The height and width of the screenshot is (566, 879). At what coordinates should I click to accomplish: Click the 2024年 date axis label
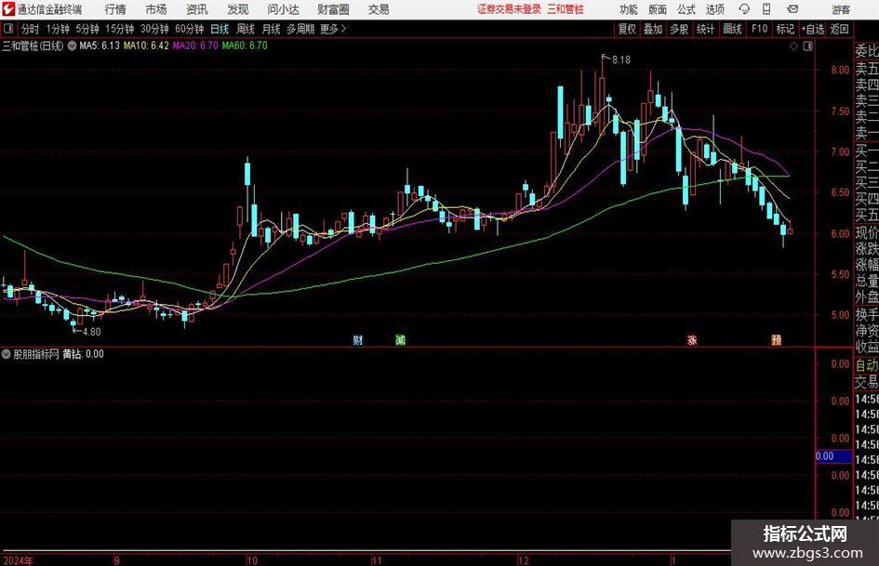18,560
